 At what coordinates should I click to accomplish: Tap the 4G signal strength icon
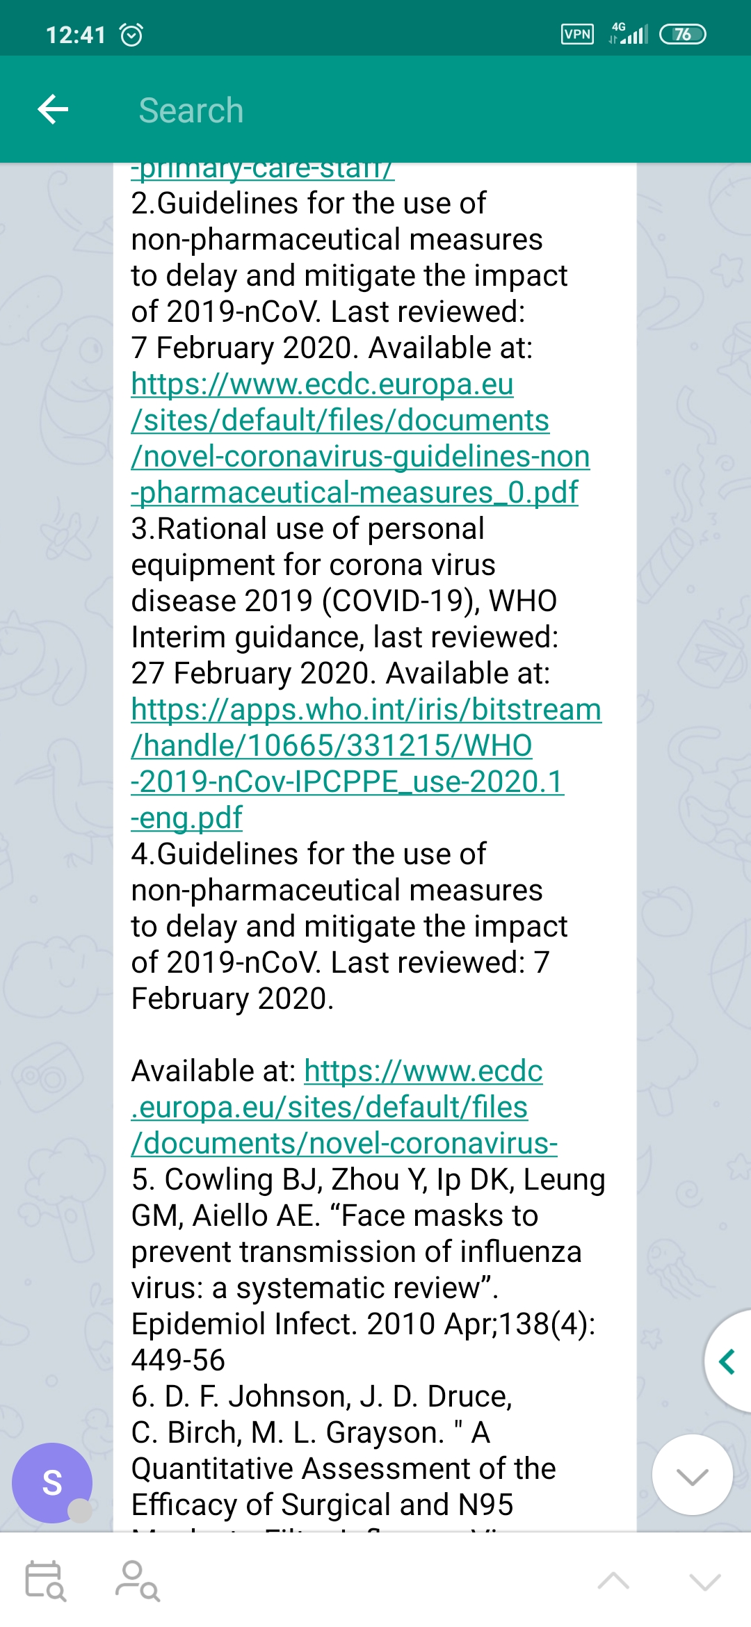628,33
